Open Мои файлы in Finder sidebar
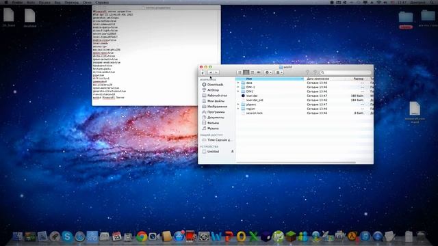 tap(216, 101)
